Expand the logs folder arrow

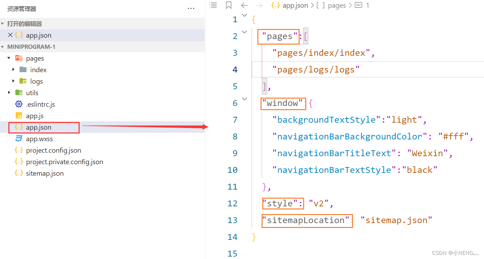tap(13, 81)
